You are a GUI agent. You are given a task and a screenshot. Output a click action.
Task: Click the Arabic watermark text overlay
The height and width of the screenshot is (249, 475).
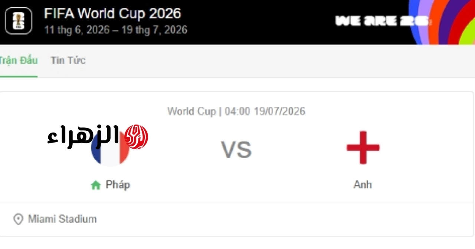[x=84, y=137]
